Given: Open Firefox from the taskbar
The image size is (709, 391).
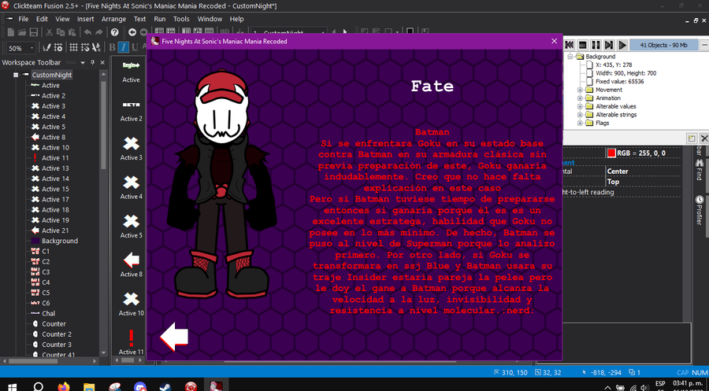Looking at the screenshot, I should (x=64, y=386).
